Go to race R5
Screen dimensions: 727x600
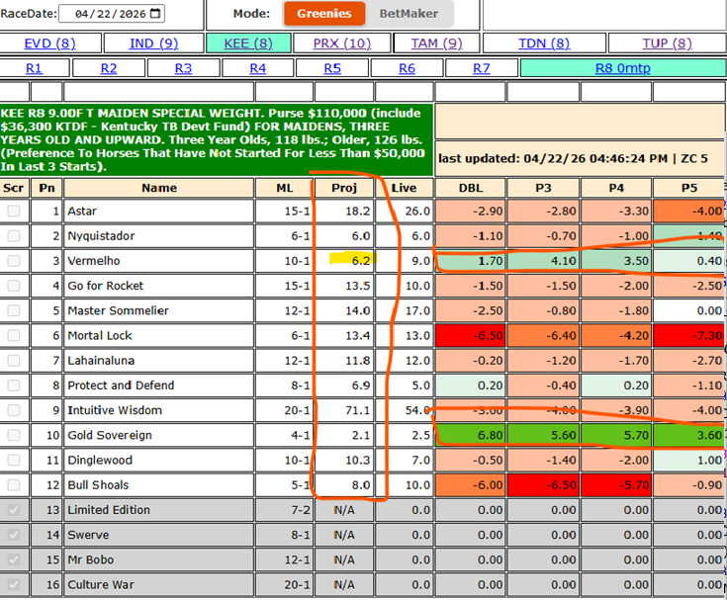[332, 68]
